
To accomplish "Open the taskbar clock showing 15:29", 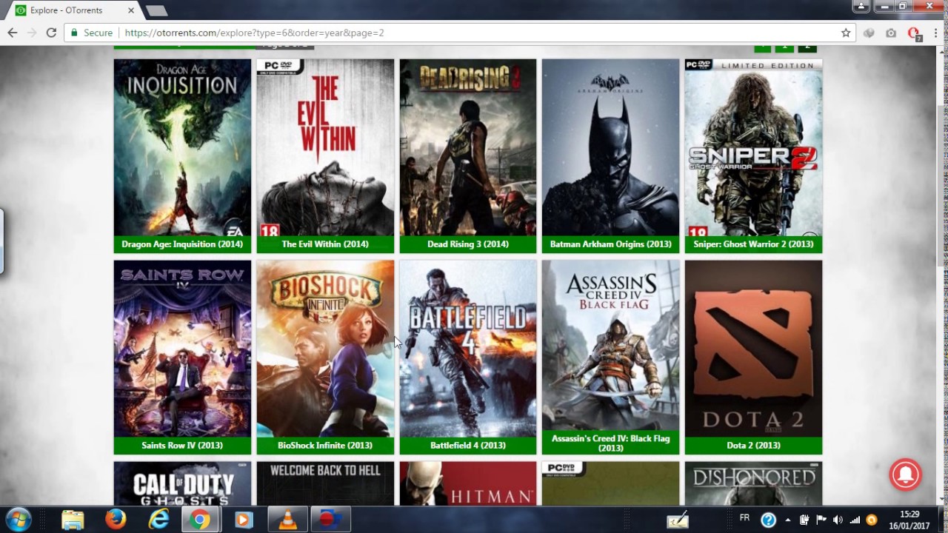I will (909, 520).
